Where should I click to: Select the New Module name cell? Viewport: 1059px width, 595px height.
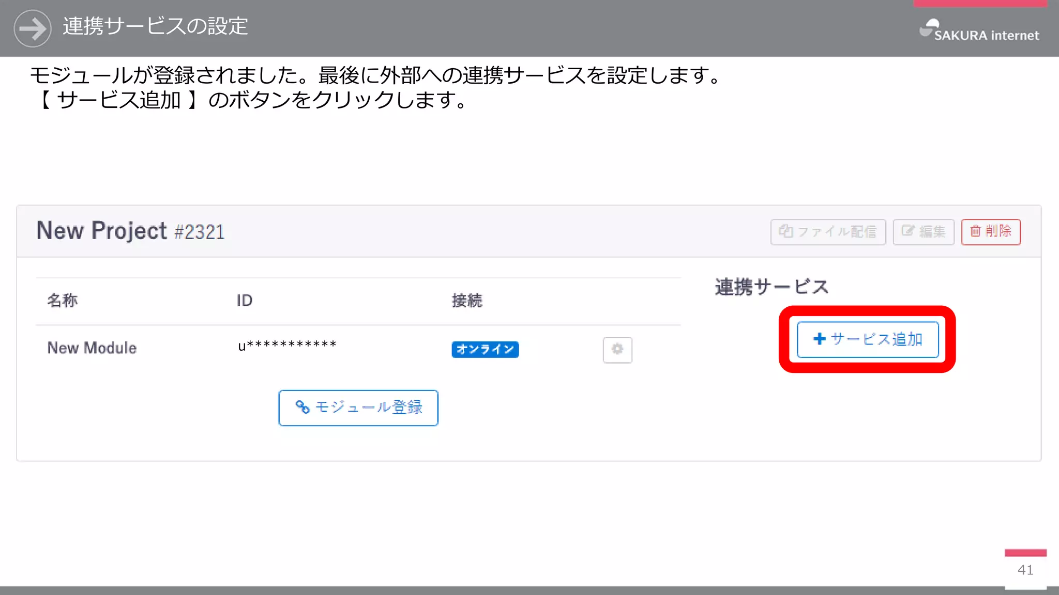tap(92, 348)
